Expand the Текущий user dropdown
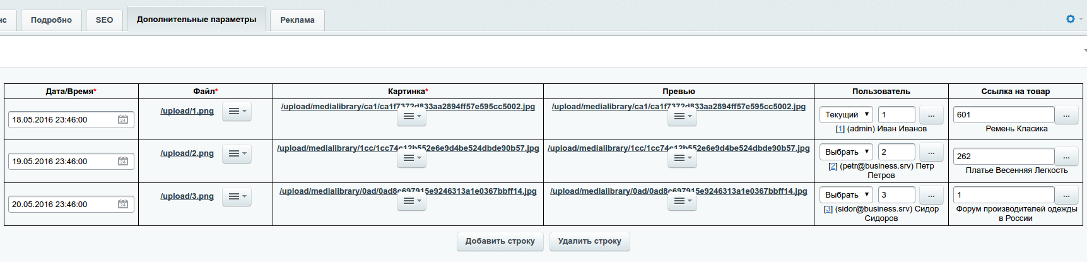Image resolution: width=1087 pixels, height=262 pixels. (x=846, y=115)
